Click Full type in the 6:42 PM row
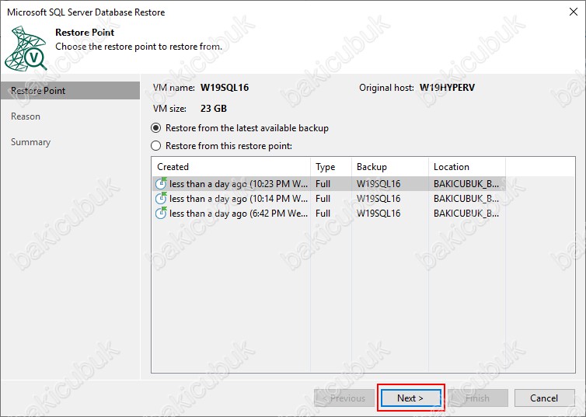This screenshot has width=586, height=417. pos(323,214)
